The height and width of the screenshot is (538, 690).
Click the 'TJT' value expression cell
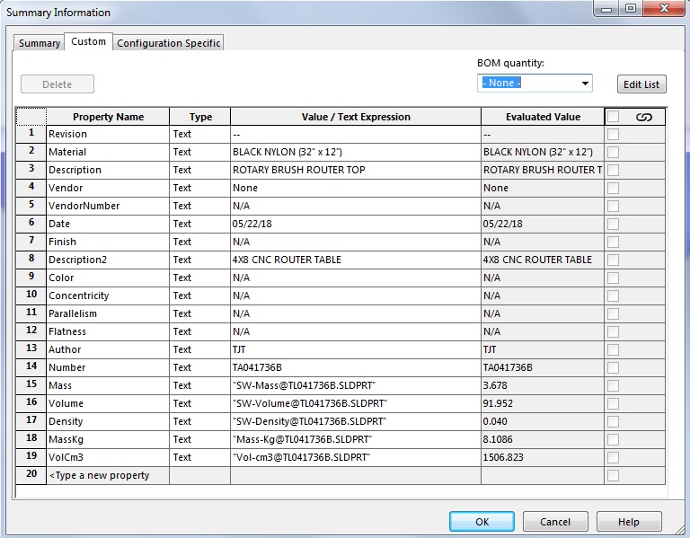356,349
